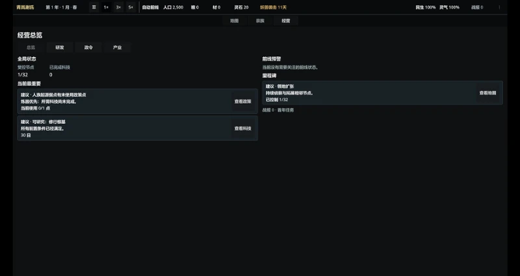The width and height of the screenshot is (520, 276).
Task: Click the 青岚谢氏 clan name
Action: pos(25,7)
